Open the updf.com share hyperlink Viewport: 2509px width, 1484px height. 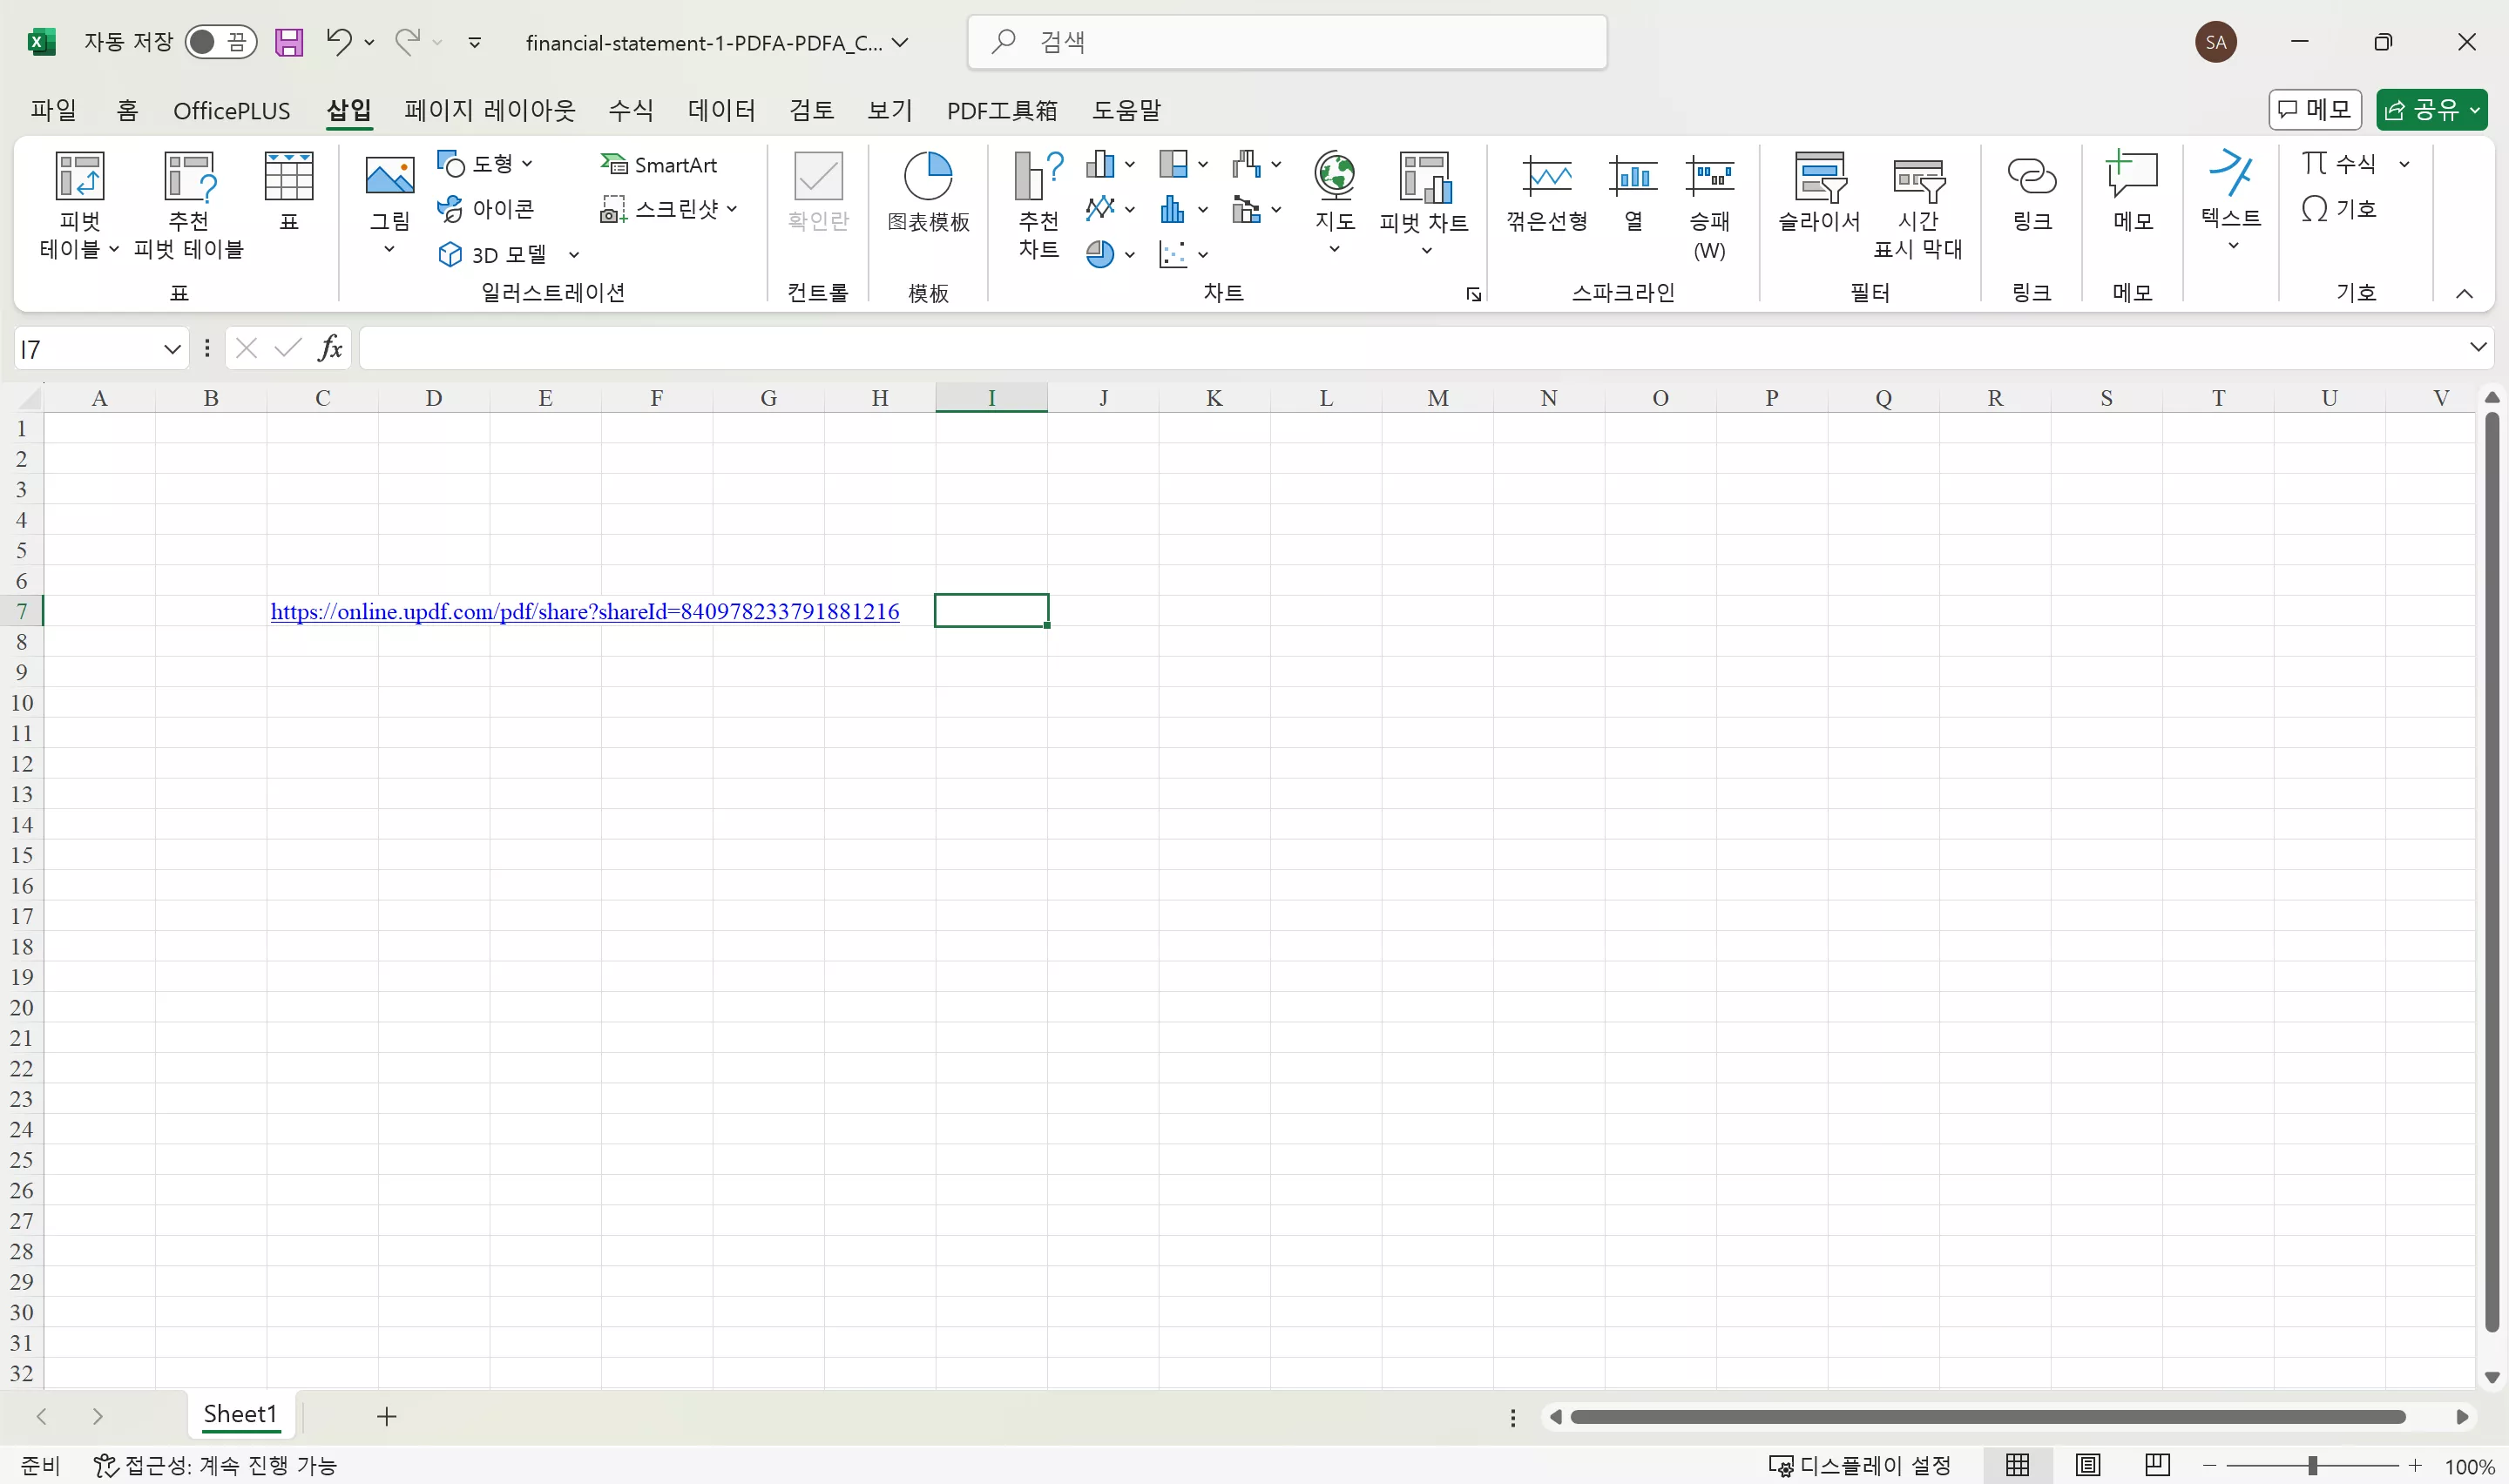[x=585, y=611]
